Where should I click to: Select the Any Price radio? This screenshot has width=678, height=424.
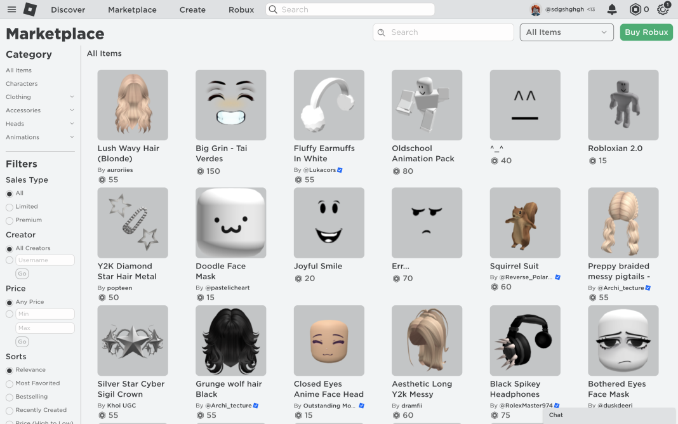point(9,303)
